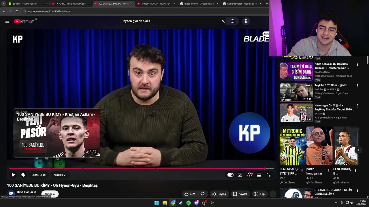
Task: Open Spotify from taskbar
Action: (189, 203)
